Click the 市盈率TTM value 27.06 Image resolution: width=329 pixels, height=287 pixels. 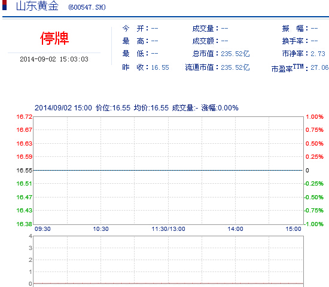point(319,67)
